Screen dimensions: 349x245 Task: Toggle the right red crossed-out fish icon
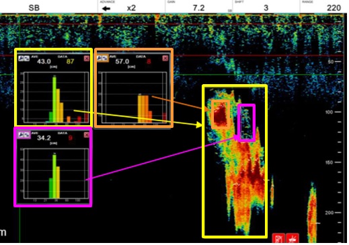[x=293, y=238]
